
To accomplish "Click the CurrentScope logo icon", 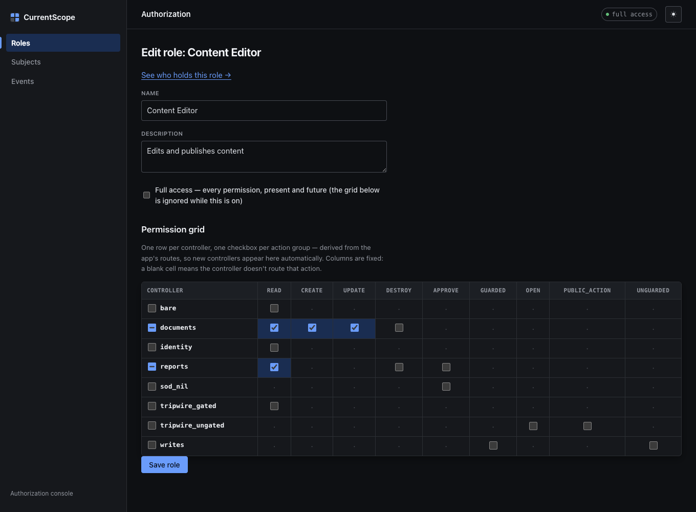I will coord(15,17).
